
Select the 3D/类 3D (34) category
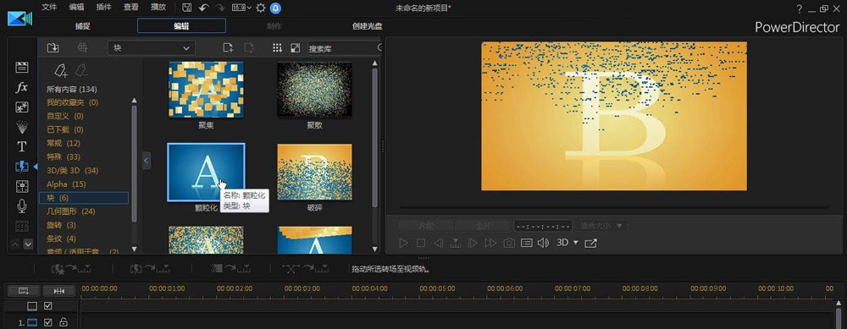(72, 171)
